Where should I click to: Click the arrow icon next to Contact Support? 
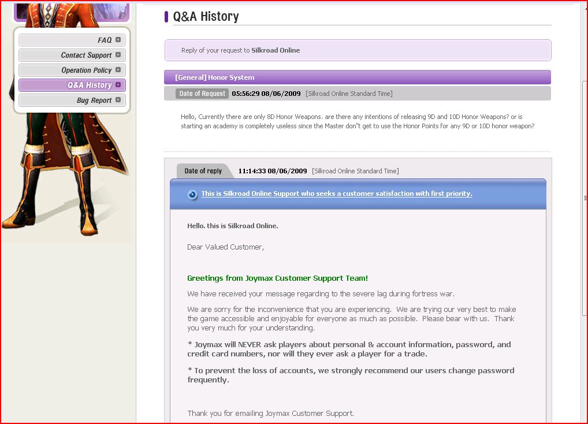[118, 55]
